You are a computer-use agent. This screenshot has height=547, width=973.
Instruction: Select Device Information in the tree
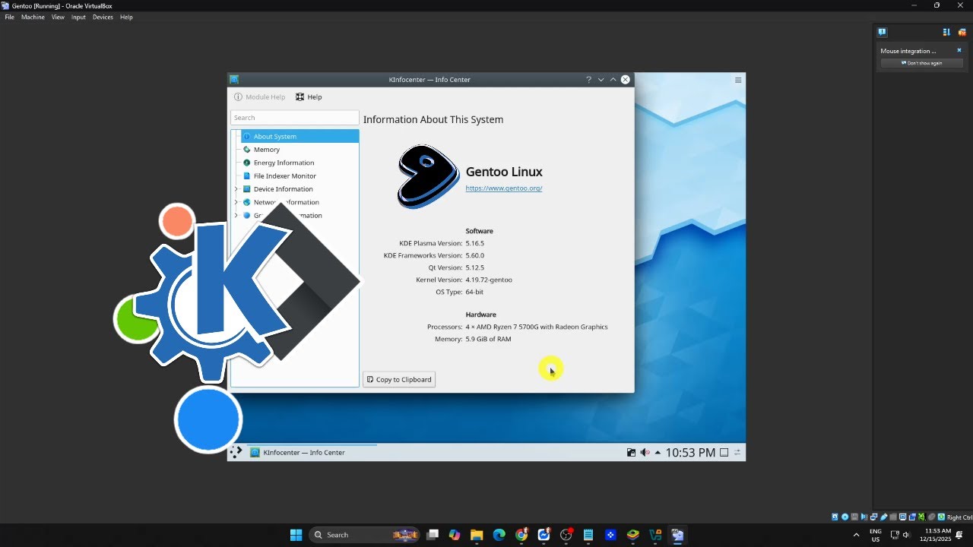tap(284, 189)
